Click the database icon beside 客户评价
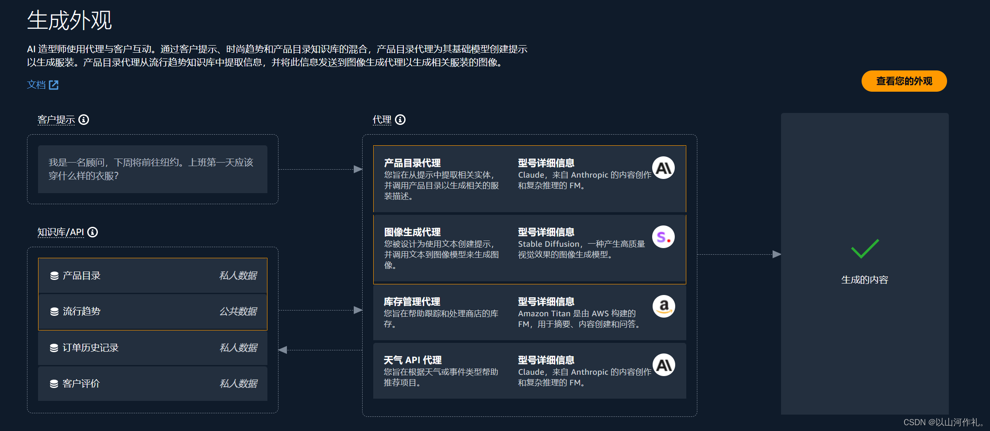 click(x=54, y=384)
